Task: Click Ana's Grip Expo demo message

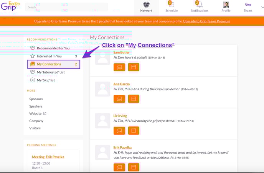Action: point(146,89)
